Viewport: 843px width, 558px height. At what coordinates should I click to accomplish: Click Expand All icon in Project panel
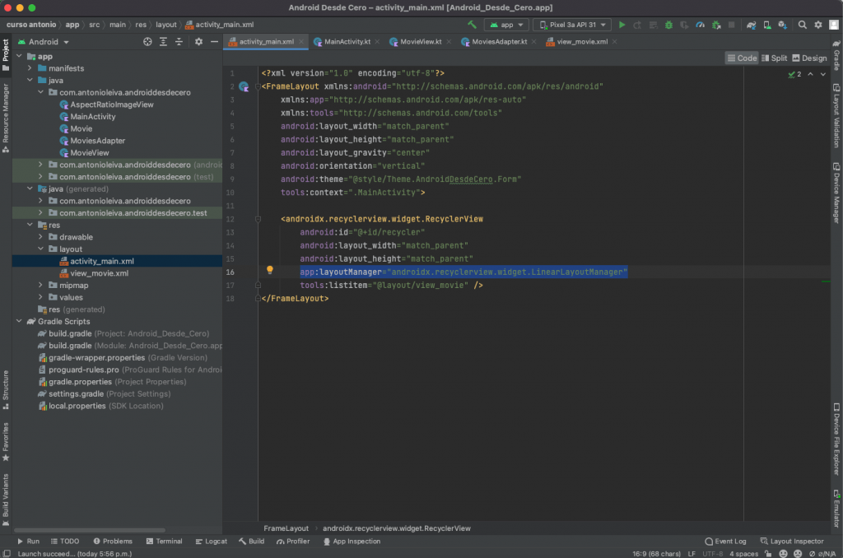tap(164, 42)
